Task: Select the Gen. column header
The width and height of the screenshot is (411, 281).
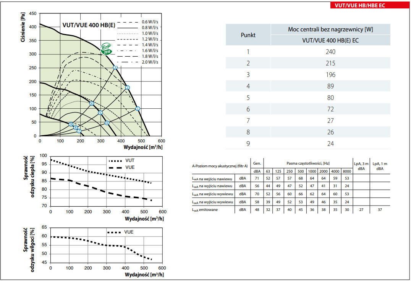Action: pyautogui.click(x=257, y=163)
